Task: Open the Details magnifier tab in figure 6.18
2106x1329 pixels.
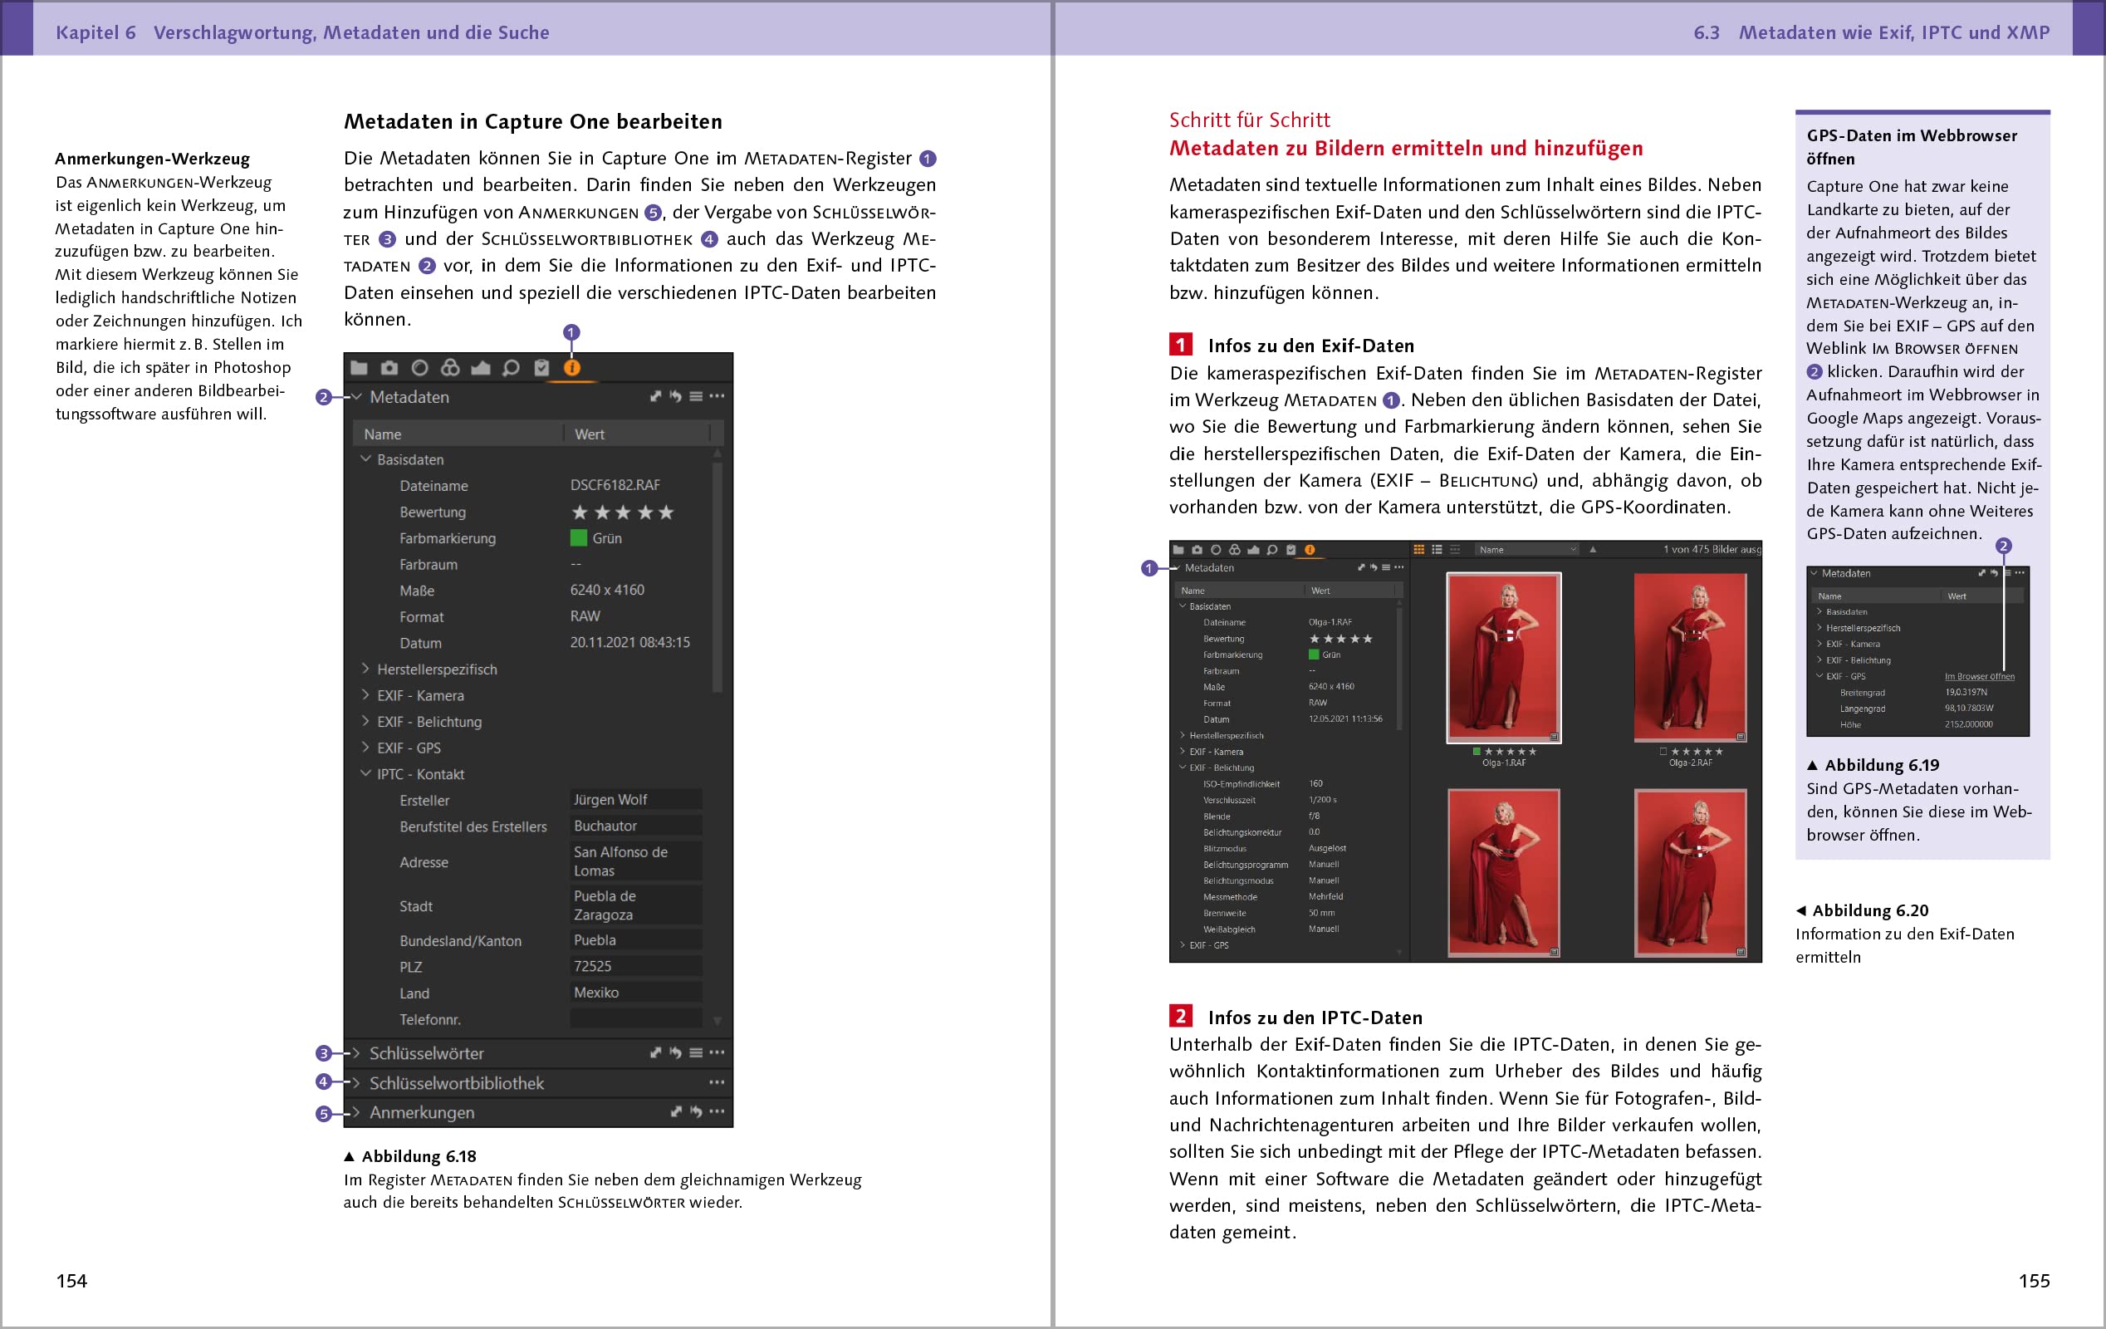Action: [511, 367]
